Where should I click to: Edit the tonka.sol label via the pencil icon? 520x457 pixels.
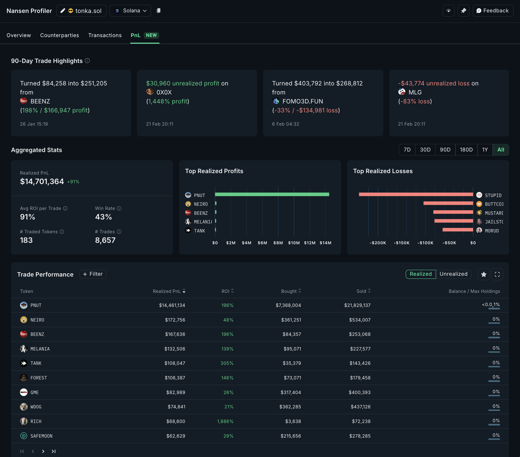pos(62,11)
